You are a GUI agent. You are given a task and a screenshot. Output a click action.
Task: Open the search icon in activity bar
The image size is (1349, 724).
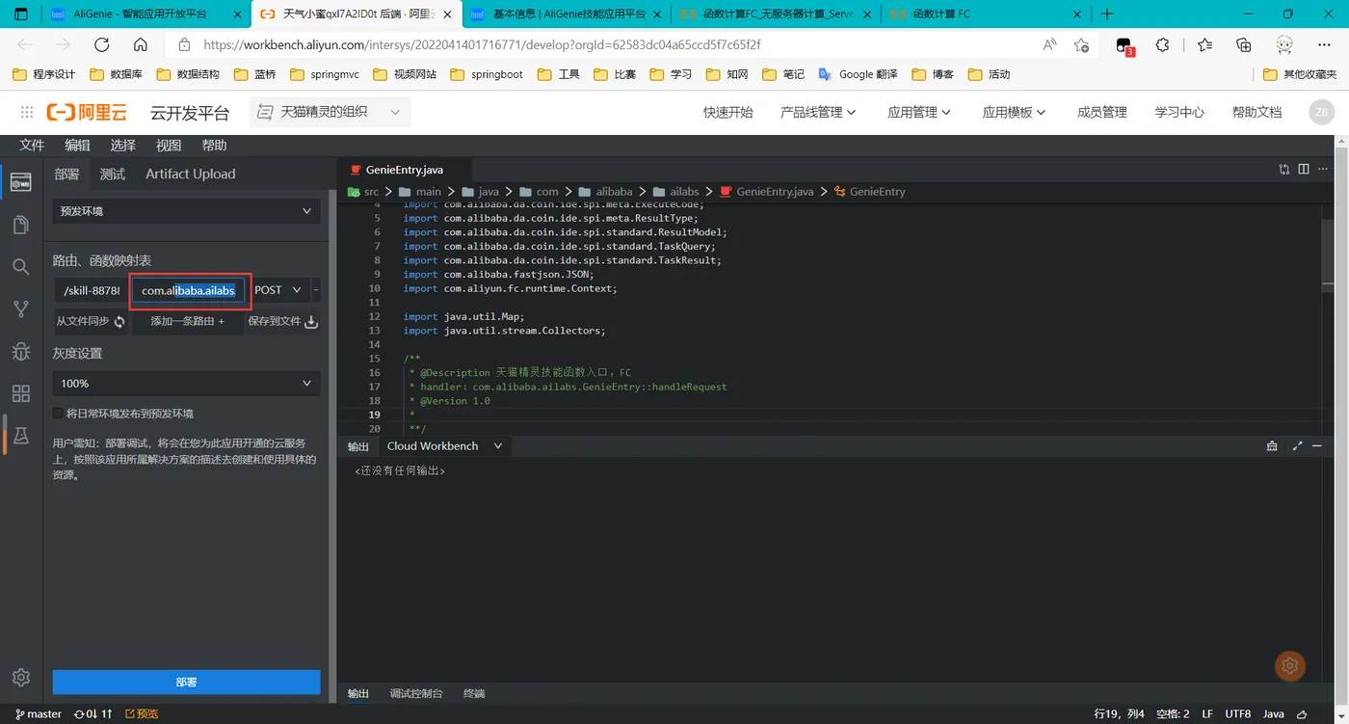tap(20, 267)
